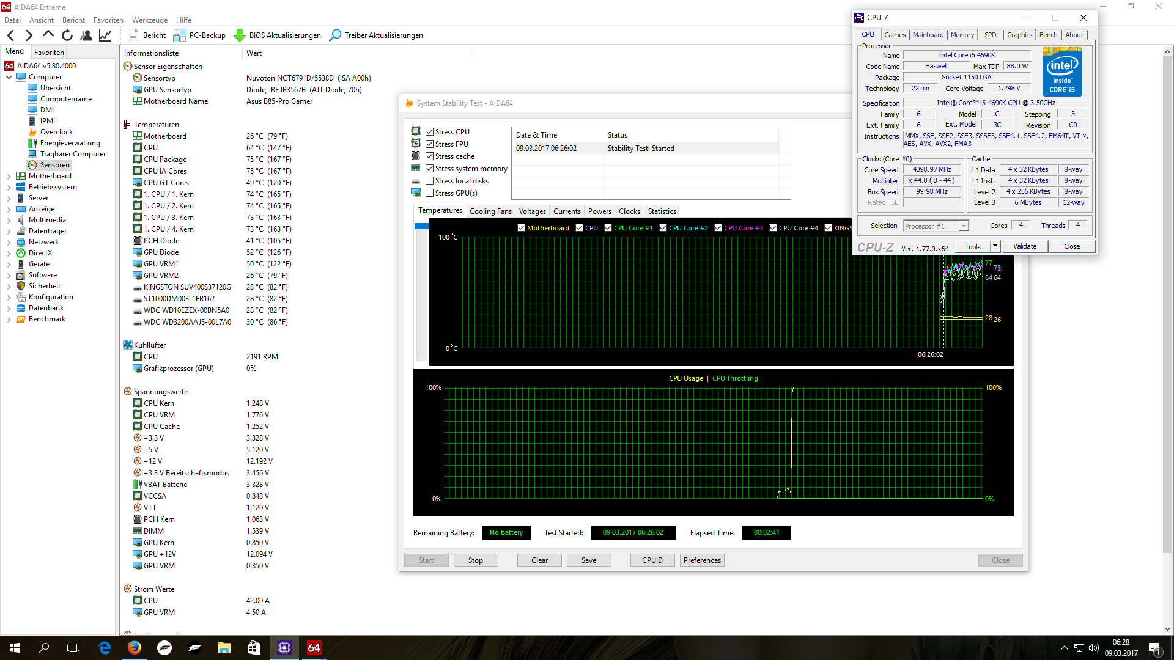Click the refresh toolbar icon
Screen dimensions: 1174x660
tap(67, 35)
